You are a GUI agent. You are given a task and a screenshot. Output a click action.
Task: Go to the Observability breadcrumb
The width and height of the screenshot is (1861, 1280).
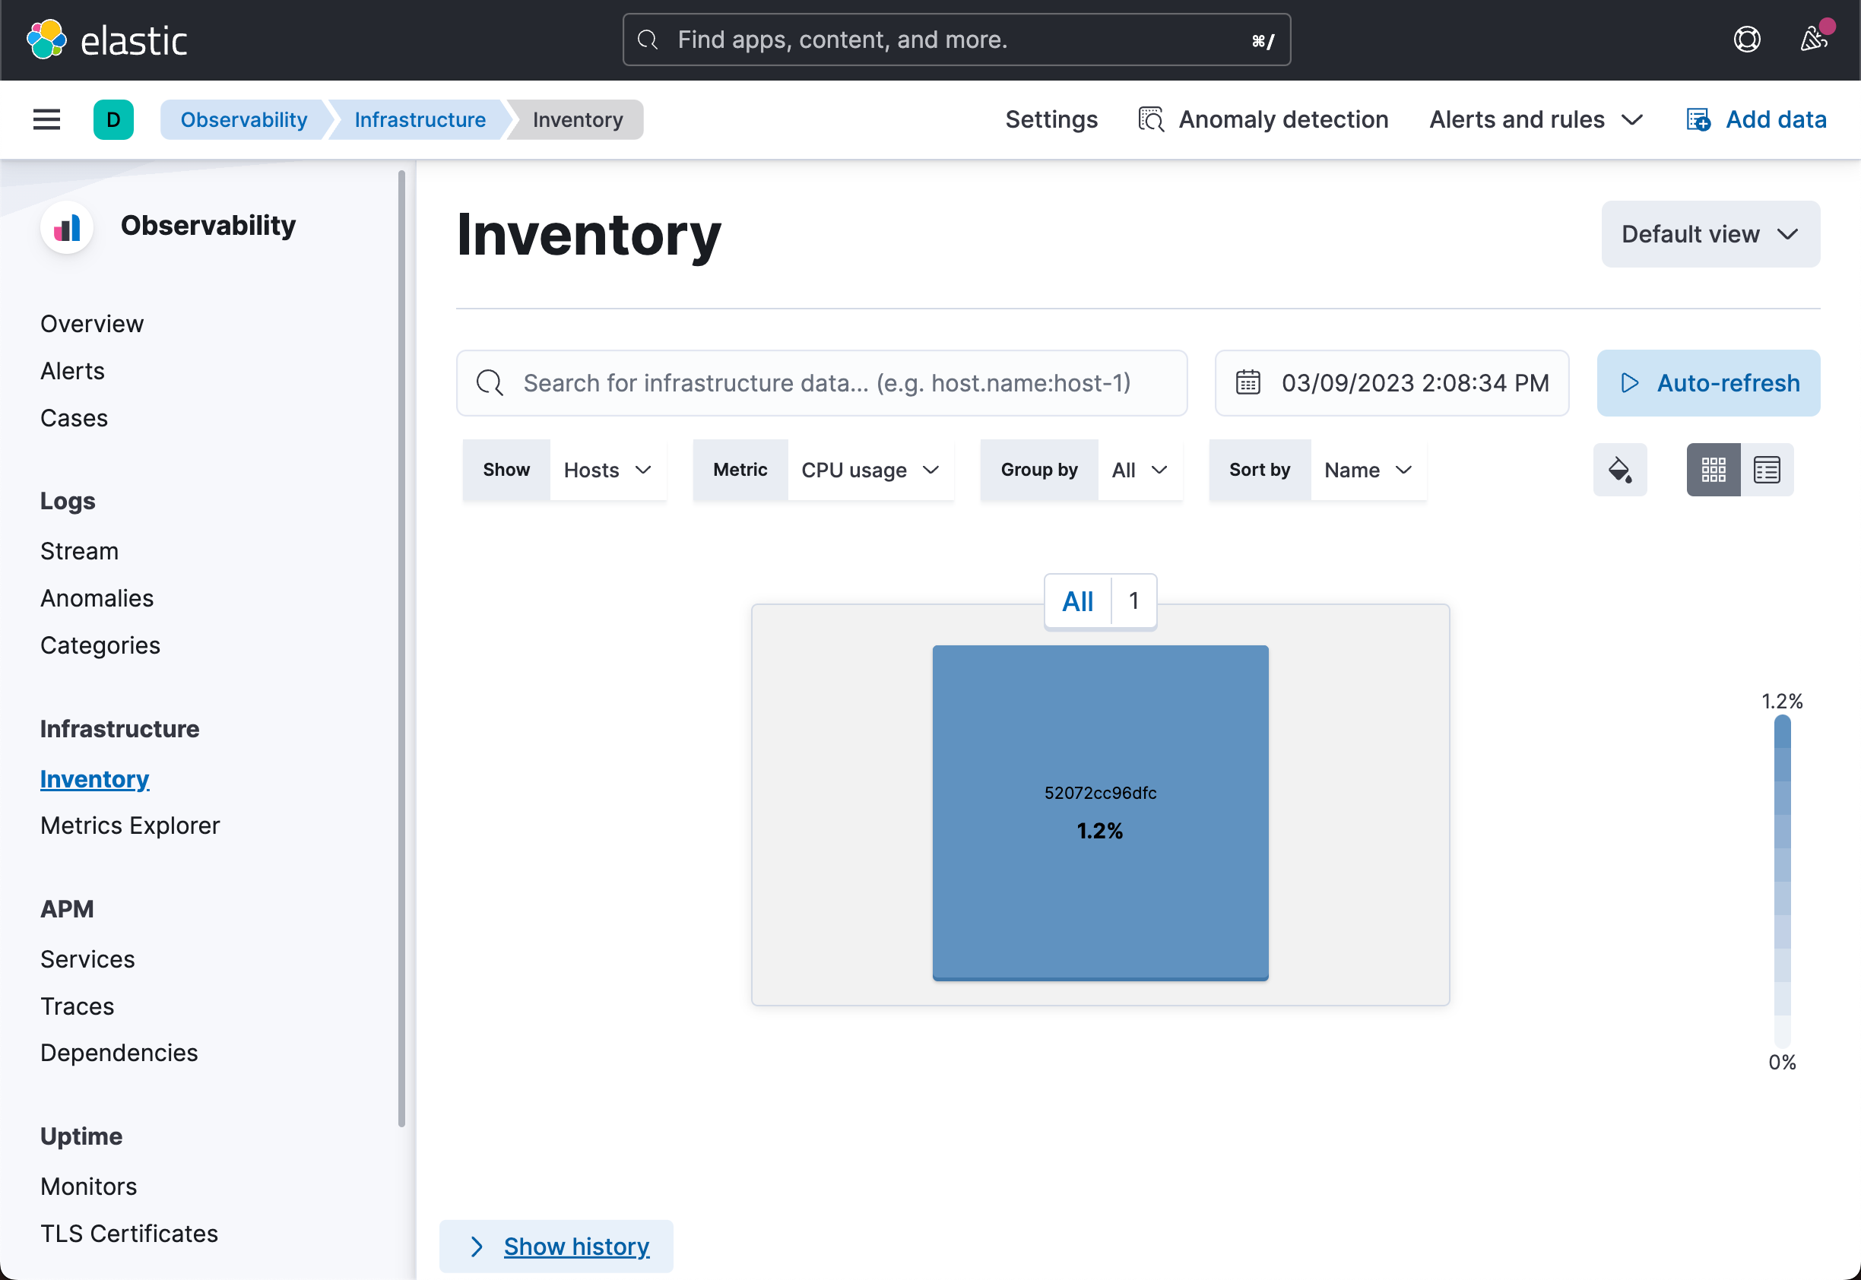click(x=243, y=119)
